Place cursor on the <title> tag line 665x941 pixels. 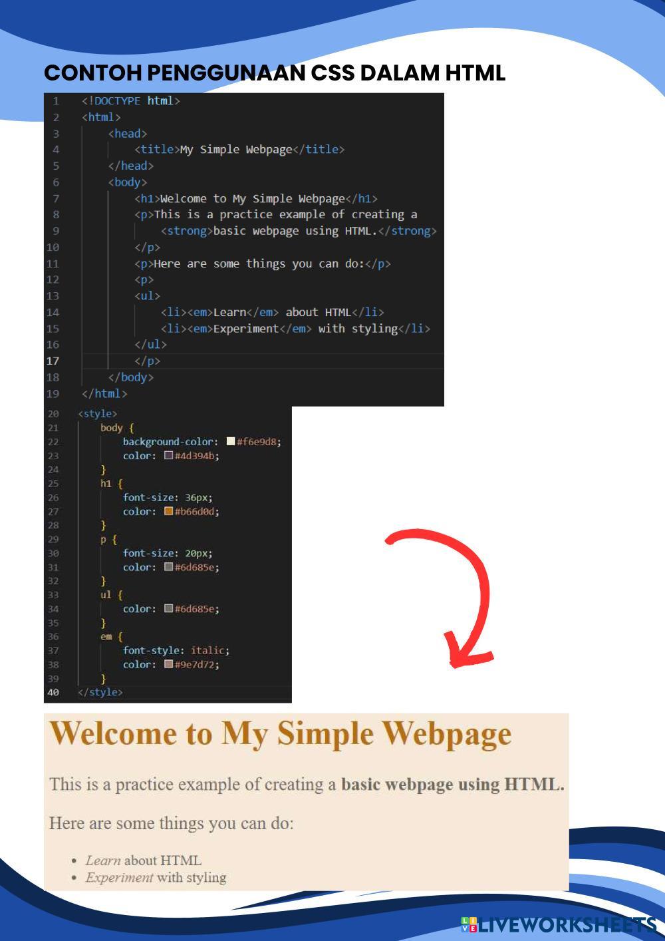(239, 149)
